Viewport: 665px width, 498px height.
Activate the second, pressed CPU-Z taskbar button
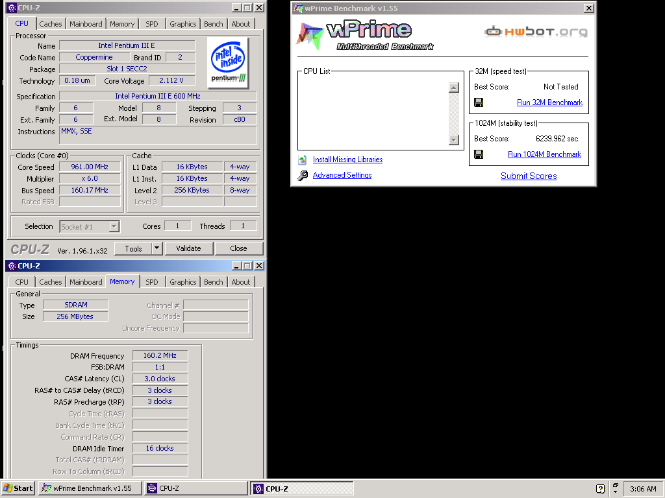[301, 488]
